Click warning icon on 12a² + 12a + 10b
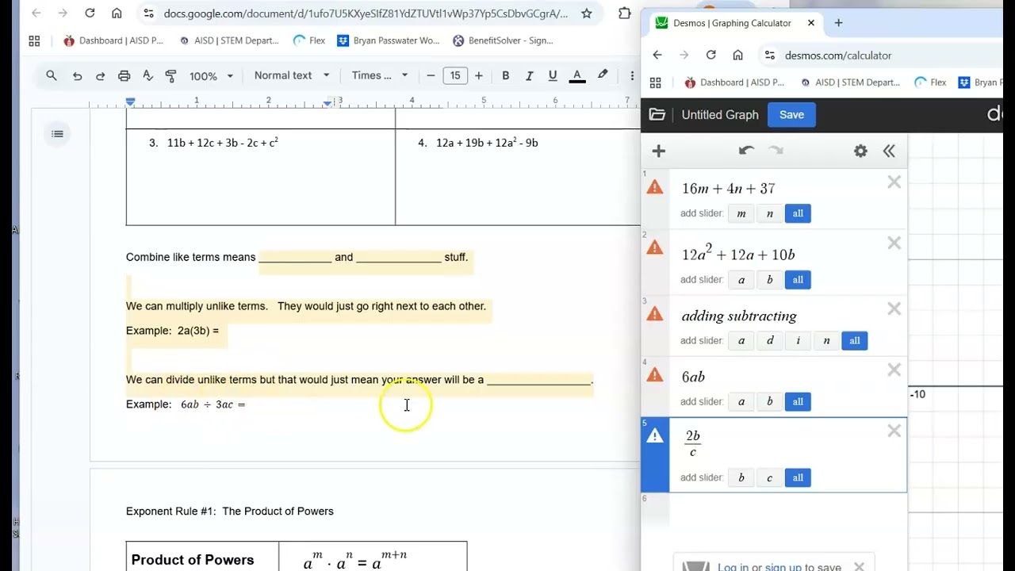Viewport: 1015px width, 571px height. tap(655, 248)
